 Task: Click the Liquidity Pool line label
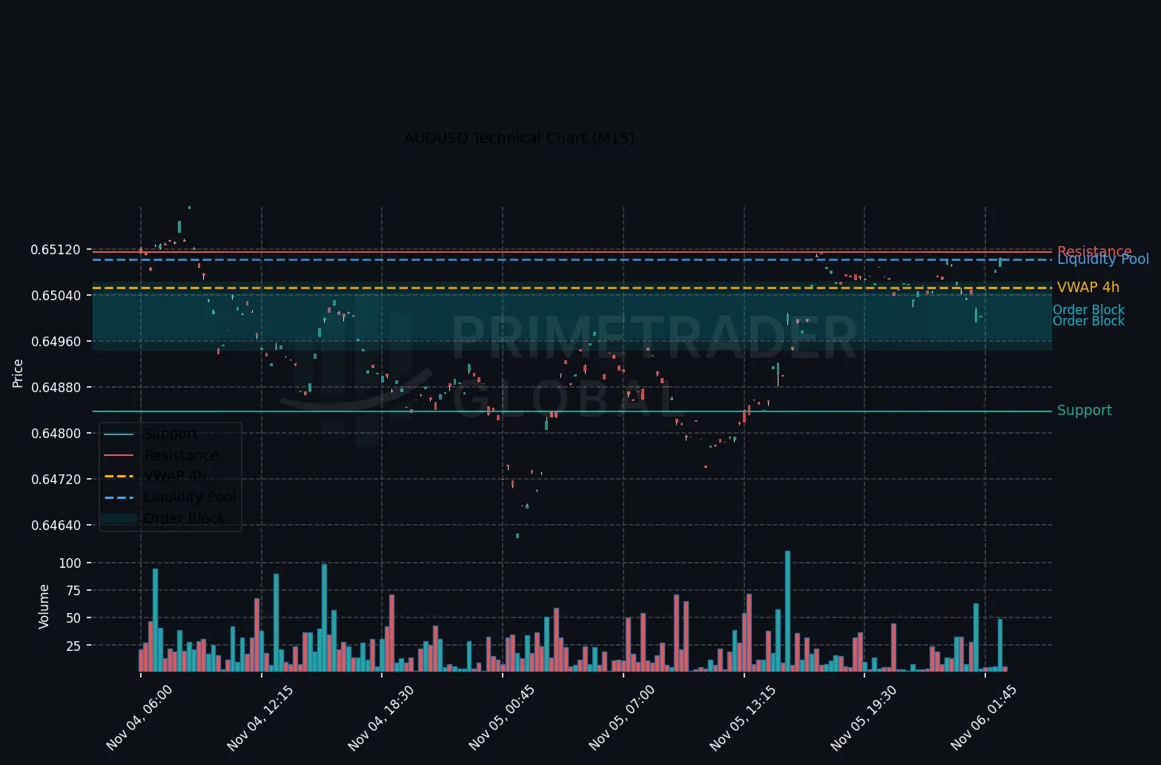[x=1103, y=259]
